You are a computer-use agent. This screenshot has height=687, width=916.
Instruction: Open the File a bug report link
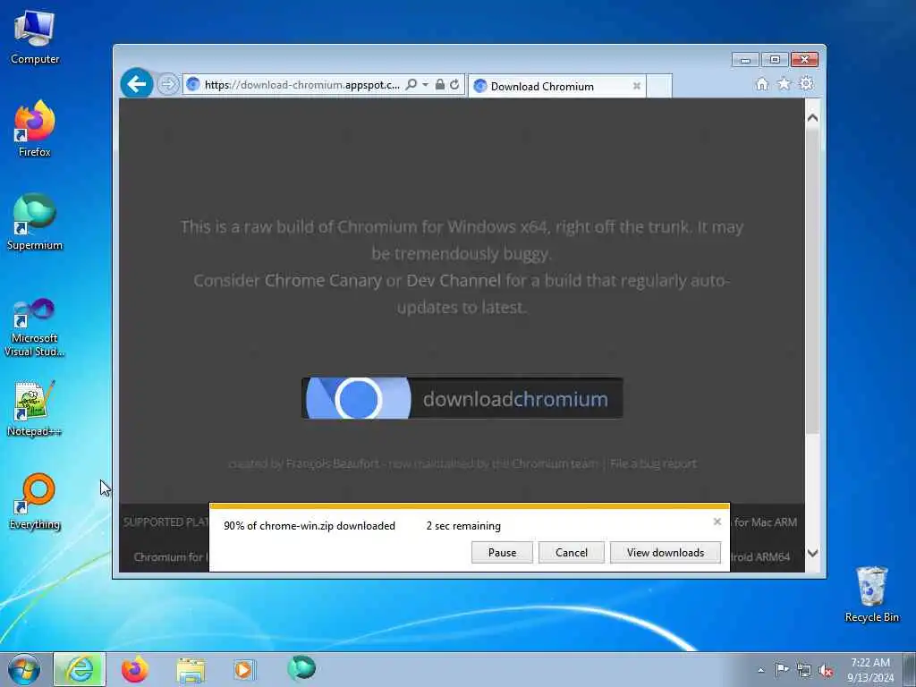click(653, 464)
